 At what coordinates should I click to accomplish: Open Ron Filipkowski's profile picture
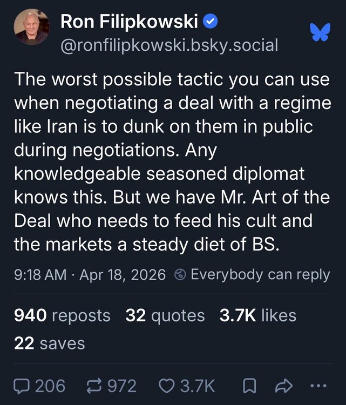(32, 30)
